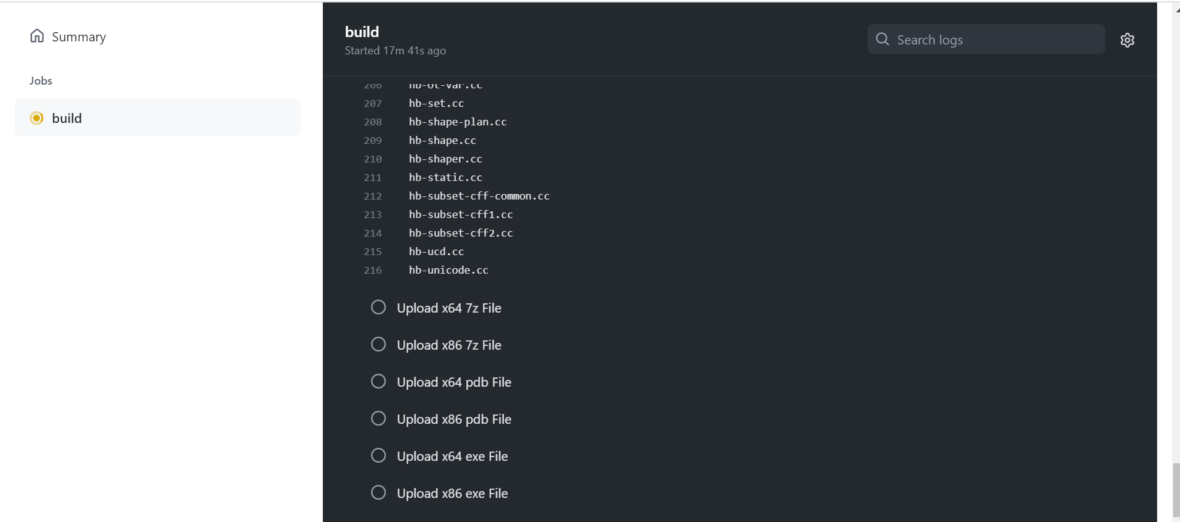Select the hb-unicode.cc log line
This screenshot has width=1180, height=522.
point(448,270)
